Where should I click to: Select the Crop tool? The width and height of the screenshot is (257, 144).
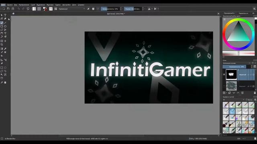(2, 44)
